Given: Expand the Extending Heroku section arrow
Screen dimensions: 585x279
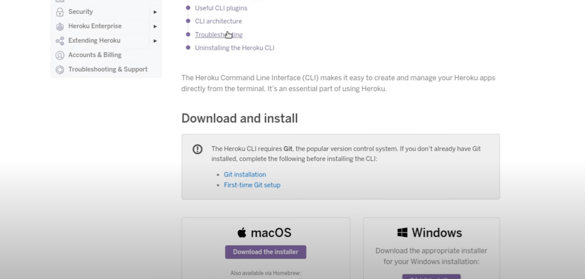Looking at the screenshot, I should coord(155,41).
